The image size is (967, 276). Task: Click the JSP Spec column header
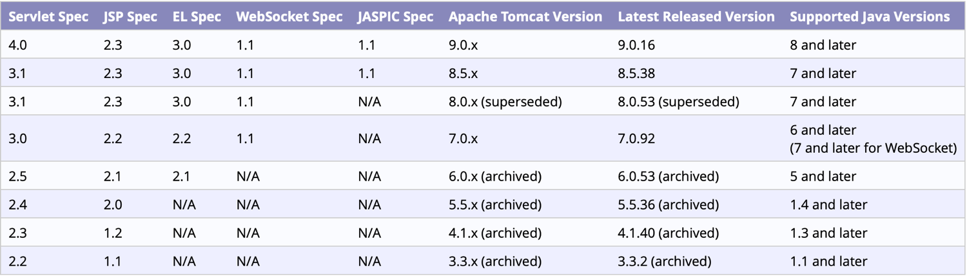pyautogui.click(x=130, y=17)
